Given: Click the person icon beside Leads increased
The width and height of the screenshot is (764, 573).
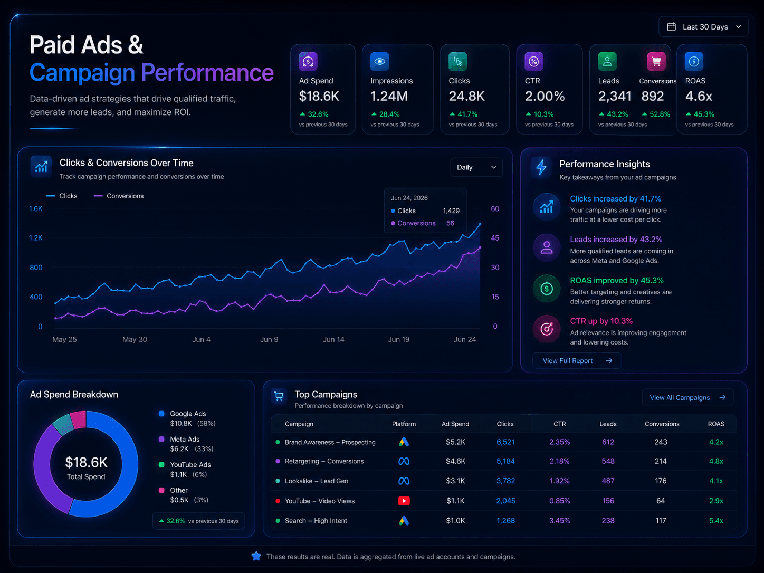Looking at the screenshot, I should 547,247.
